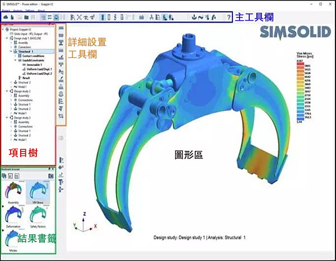Image resolution: width=336 pixels, height=261 pixels.
Task: Open the Assembly bookmark thumbnail
Action: point(13,193)
